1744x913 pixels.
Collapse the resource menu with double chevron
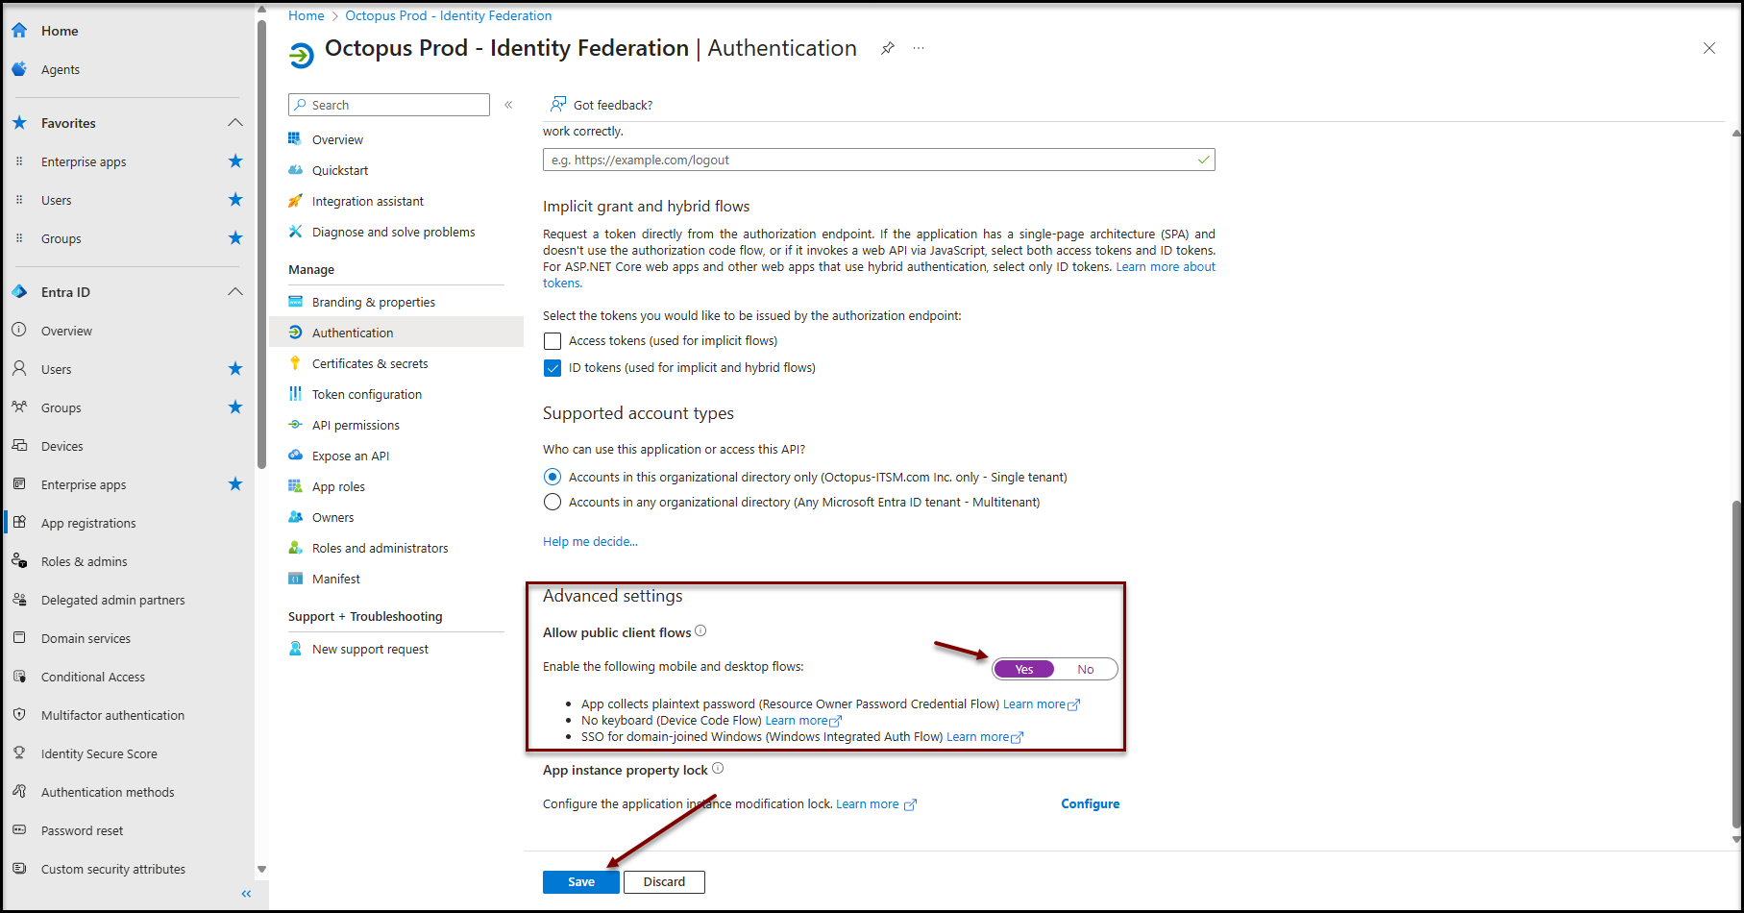(x=508, y=105)
